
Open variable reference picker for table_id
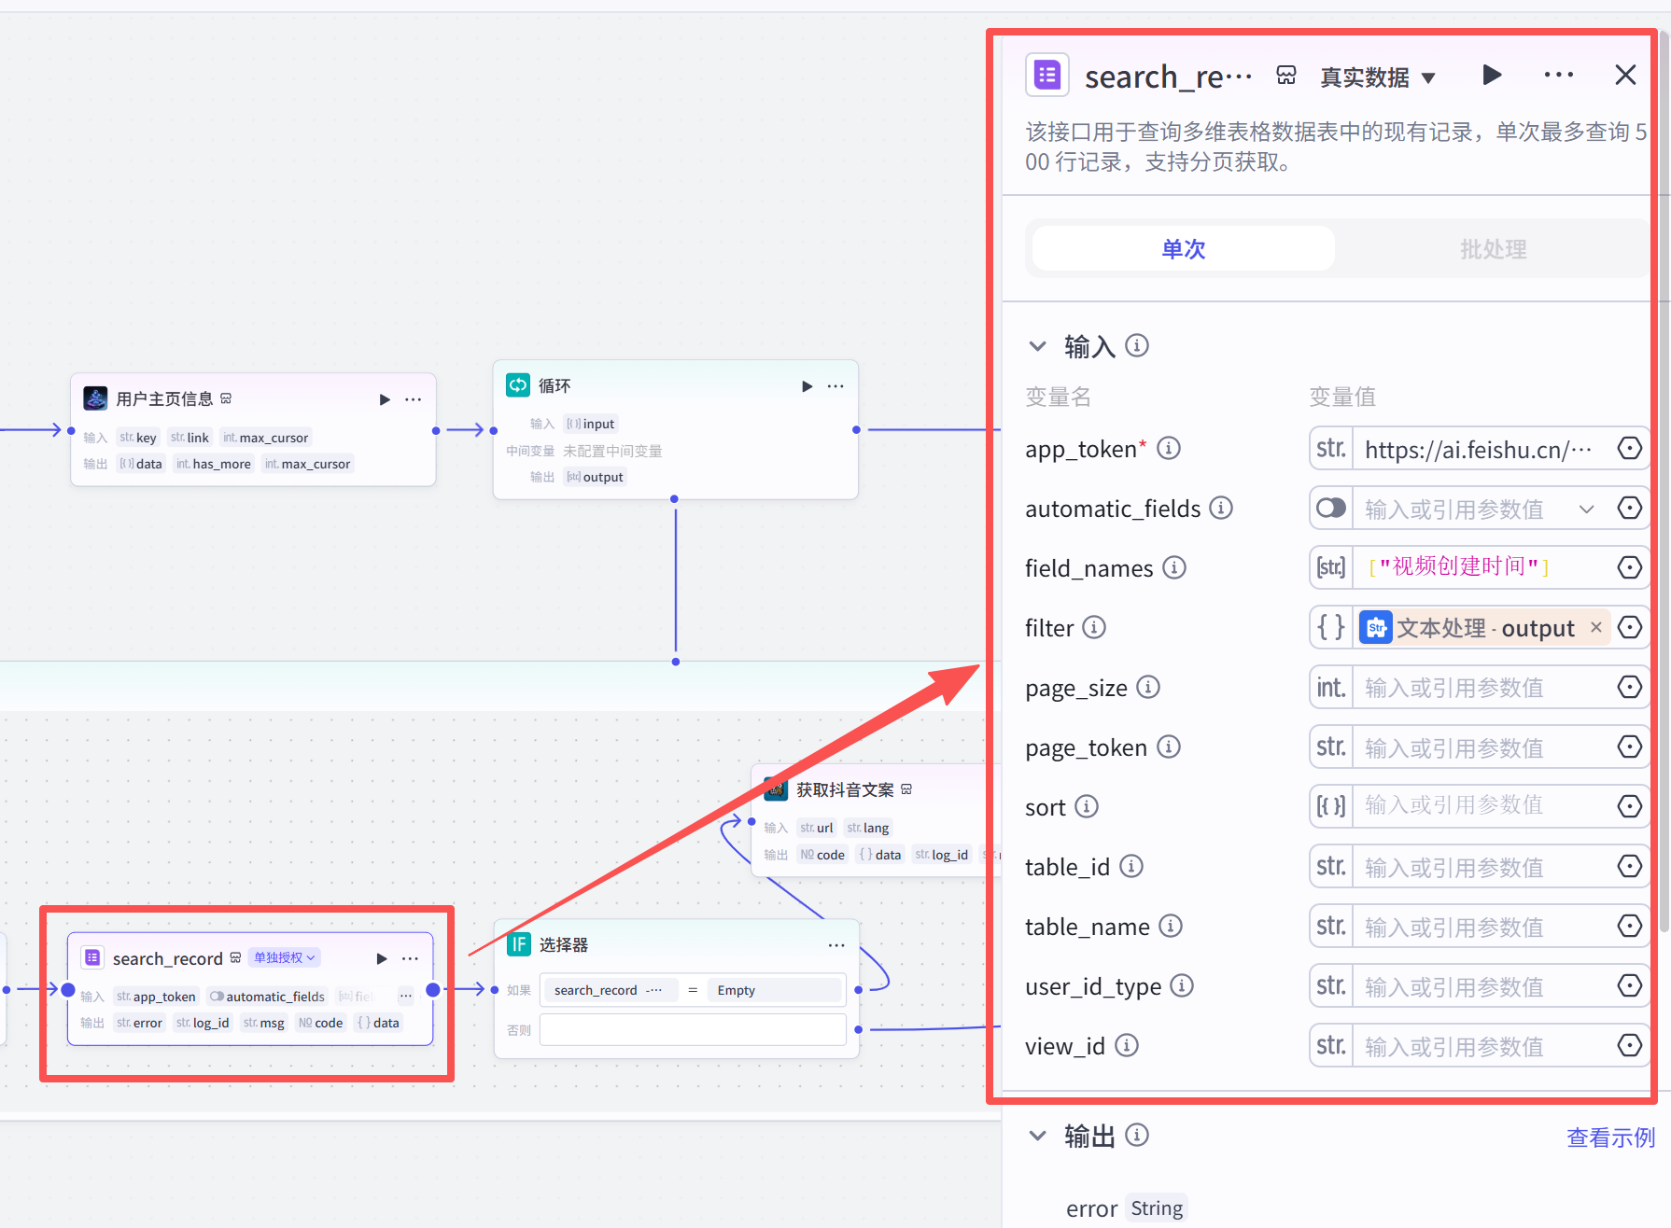[x=1629, y=867]
